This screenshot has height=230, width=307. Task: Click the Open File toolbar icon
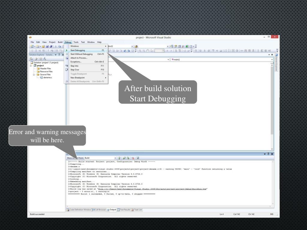pyautogui.click(x=43, y=46)
